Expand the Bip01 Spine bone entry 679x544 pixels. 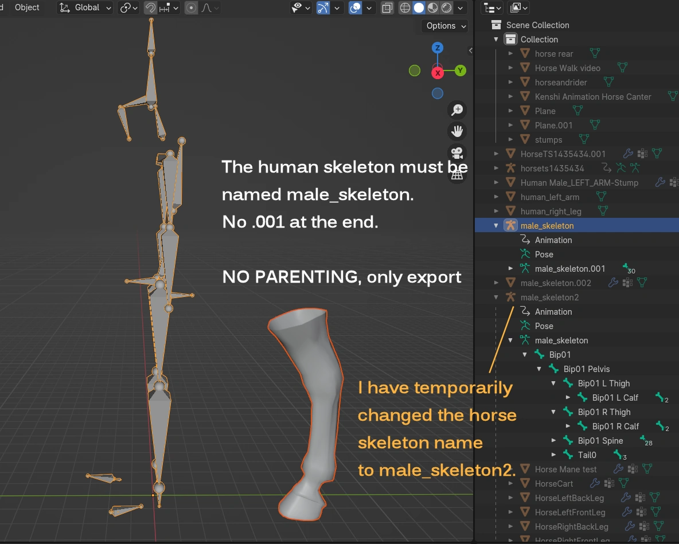point(553,441)
